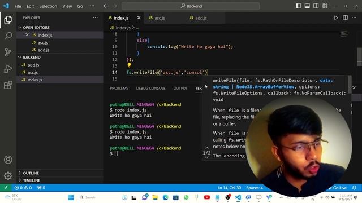This screenshot has width=362, height=203.
Task: Open YouTube icon in taskbar
Action: pyautogui.click(x=207, y=197)
